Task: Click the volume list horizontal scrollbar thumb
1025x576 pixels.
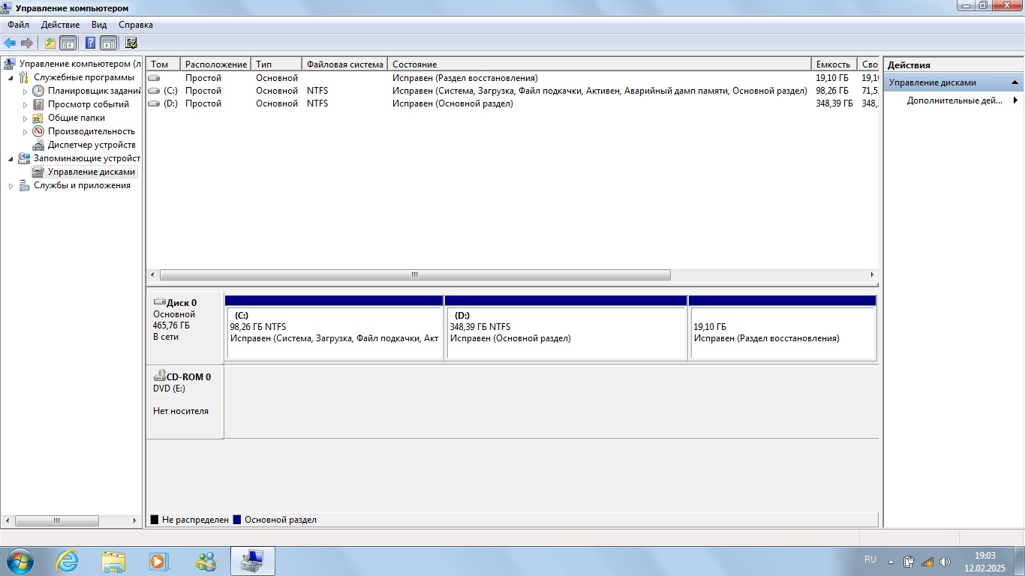Action: 415,275
